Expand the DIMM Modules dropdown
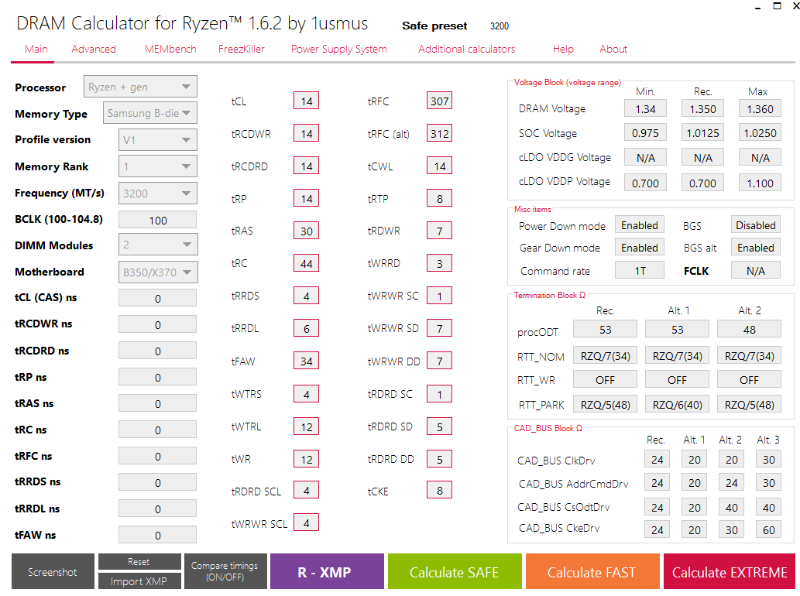The width and height of the screenshot is (800, 596). pos(158,245)
